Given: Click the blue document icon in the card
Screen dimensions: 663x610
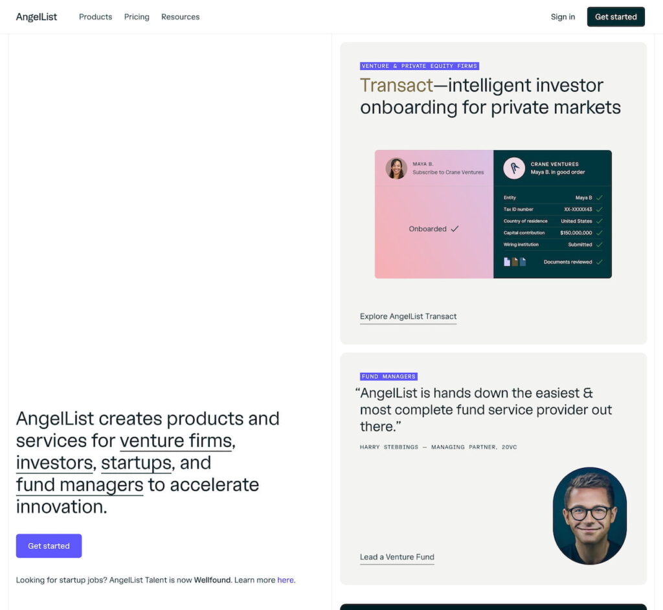Looking at the screenshot, I should pyautogui.click(x=523, y=261).
